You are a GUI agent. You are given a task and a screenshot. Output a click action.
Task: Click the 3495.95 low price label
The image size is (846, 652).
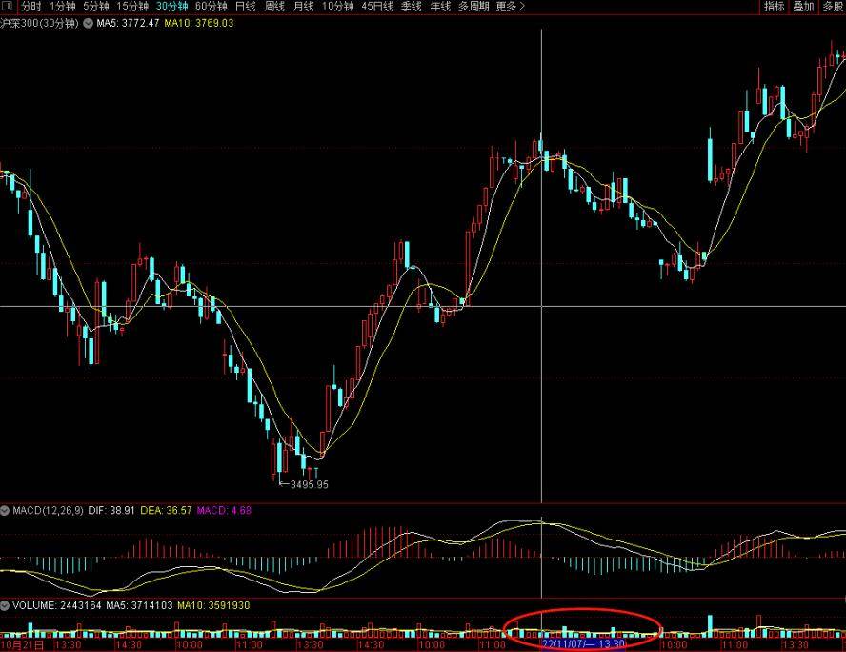(310, 484)
